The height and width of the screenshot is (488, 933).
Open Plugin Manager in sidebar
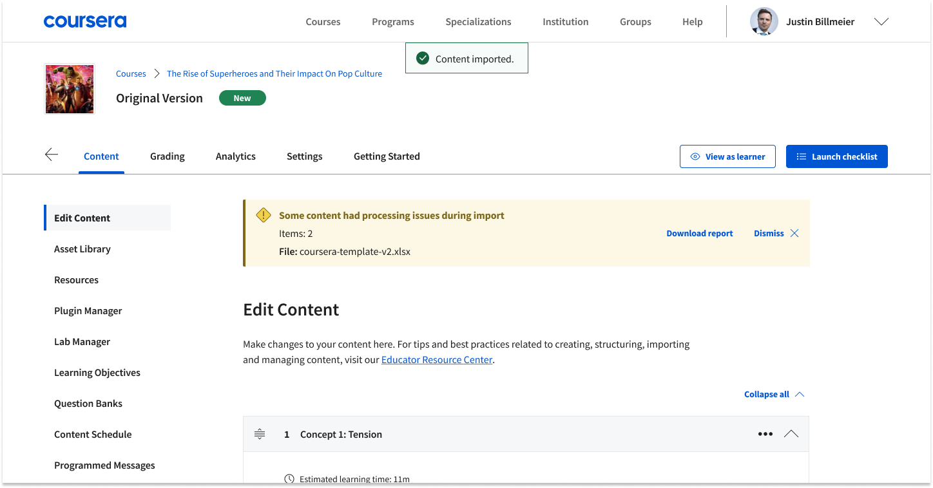(88, 311)
